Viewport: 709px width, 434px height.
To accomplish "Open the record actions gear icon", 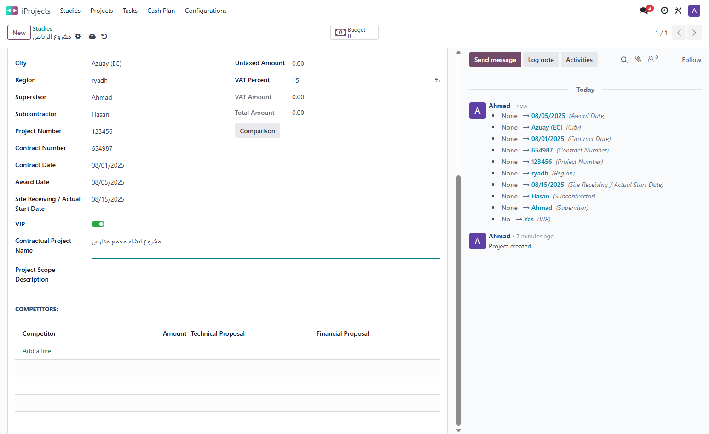I will point(78,36).
